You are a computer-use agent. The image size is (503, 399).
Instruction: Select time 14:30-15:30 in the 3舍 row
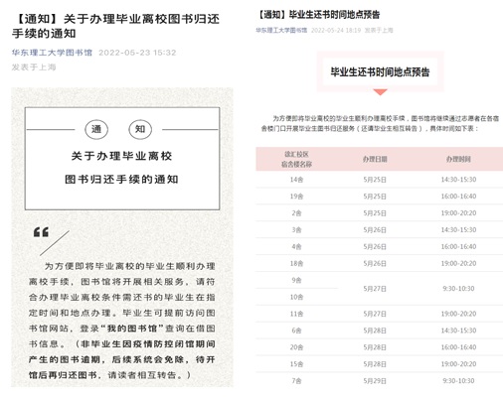point(458,229)
